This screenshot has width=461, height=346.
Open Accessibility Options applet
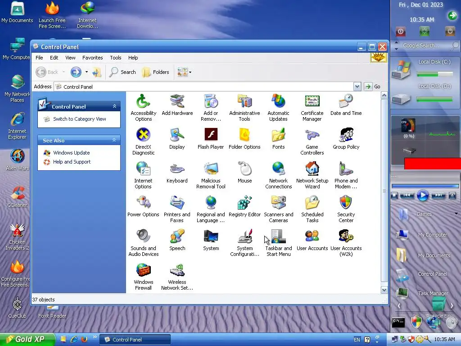click(x=143, y=108)
